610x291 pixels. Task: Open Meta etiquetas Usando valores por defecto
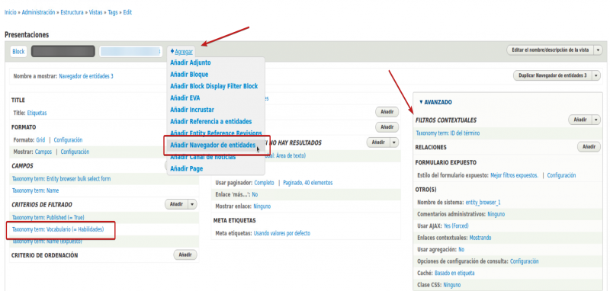[282, 234]
